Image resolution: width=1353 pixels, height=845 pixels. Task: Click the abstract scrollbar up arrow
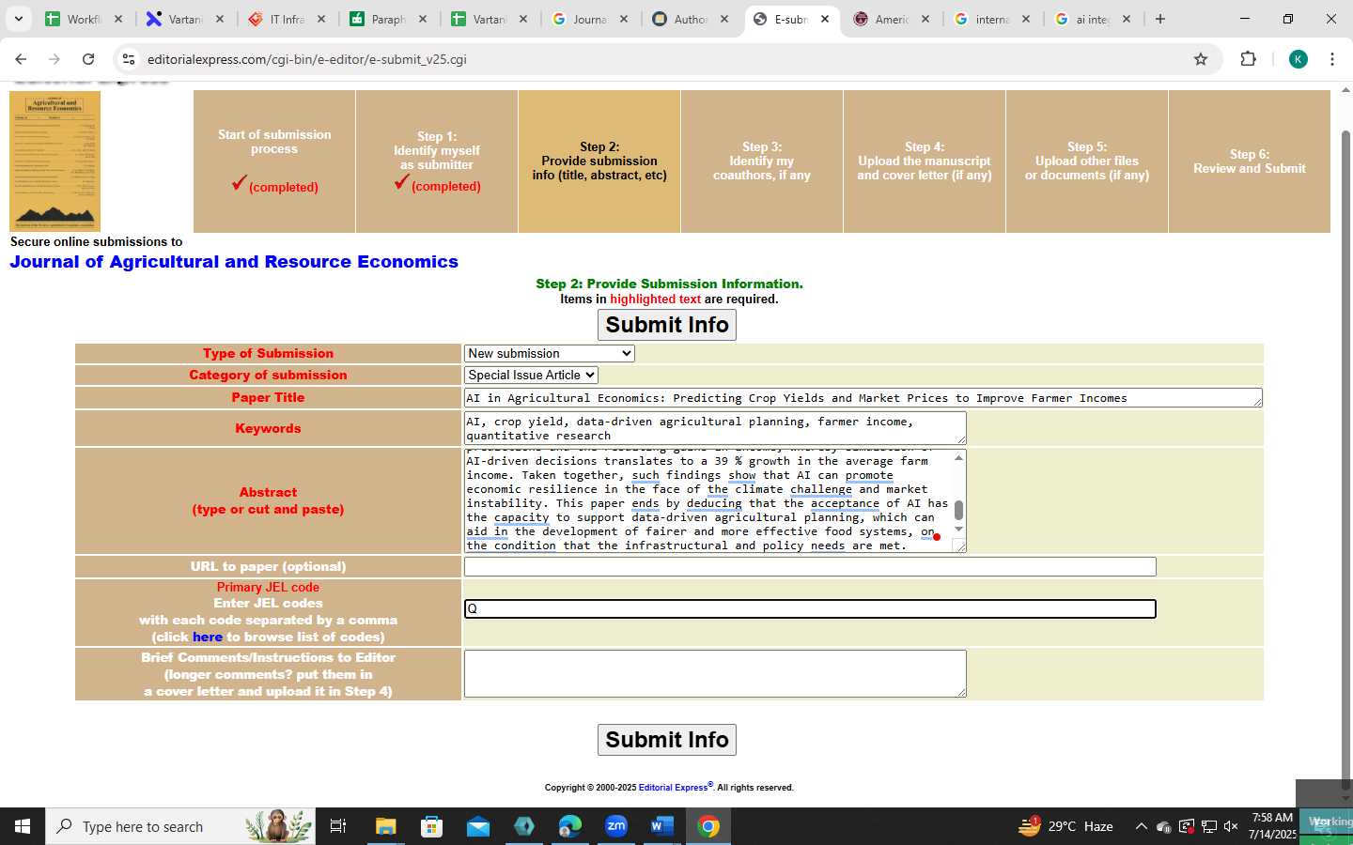[x=958, y=458]
